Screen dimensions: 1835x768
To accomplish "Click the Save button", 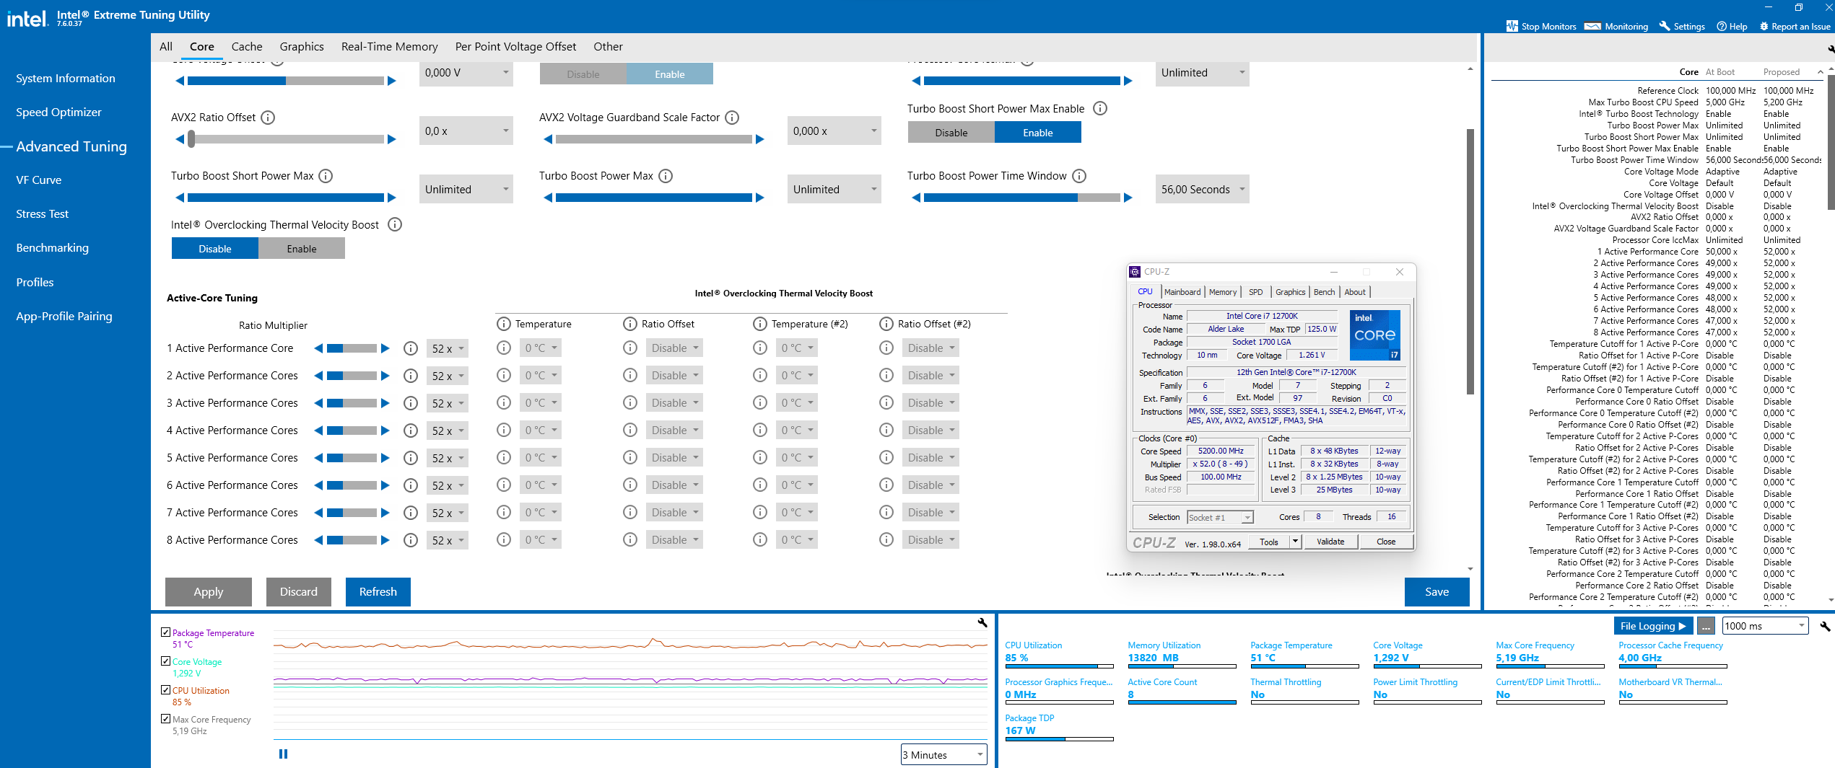I will [x=1437, y=592].
